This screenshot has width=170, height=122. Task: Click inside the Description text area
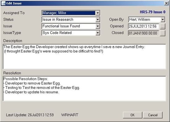[x=84, y=57]
